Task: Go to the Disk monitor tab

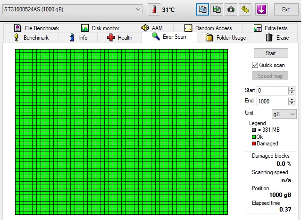Action: (x=100, y=28)
